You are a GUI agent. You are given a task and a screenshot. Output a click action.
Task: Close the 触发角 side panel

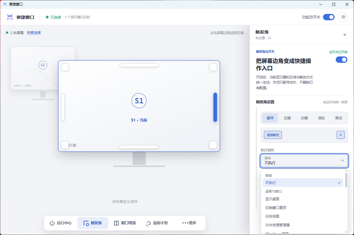pyautogui.click(x=345, y=35)
